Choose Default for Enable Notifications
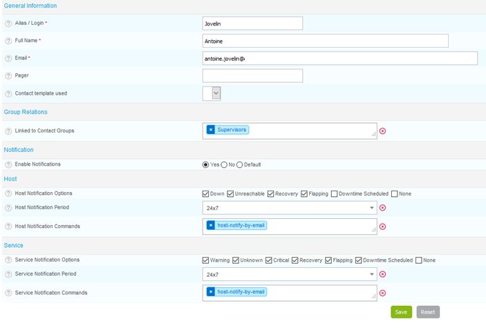The width and height of the screenshot is (486, 328). pos(240,165)
